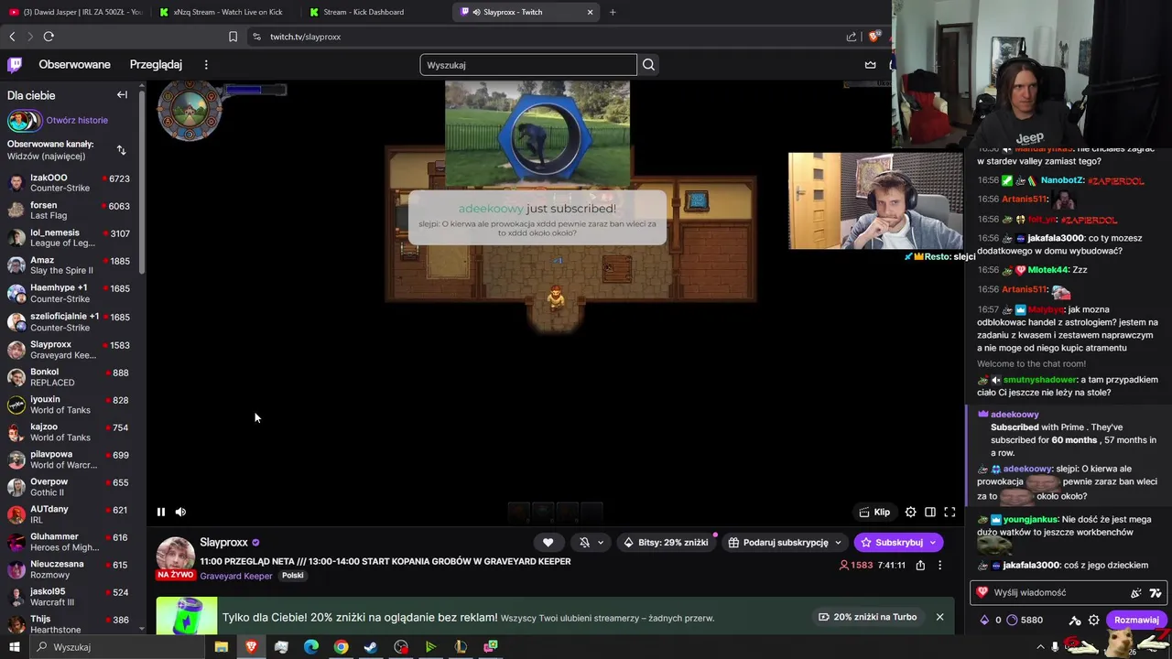Viewport: 1172px width, 659px height.
Task: Open the Przeglądaj tab
Action: click(156, 65)
